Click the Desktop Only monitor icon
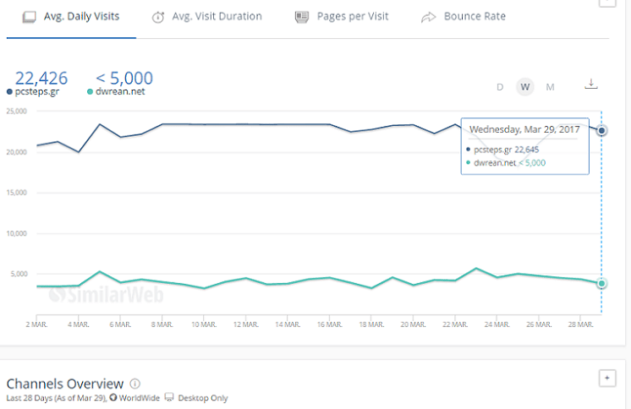The height and width of the screenshot is (409, 631). tap(169, 397)
